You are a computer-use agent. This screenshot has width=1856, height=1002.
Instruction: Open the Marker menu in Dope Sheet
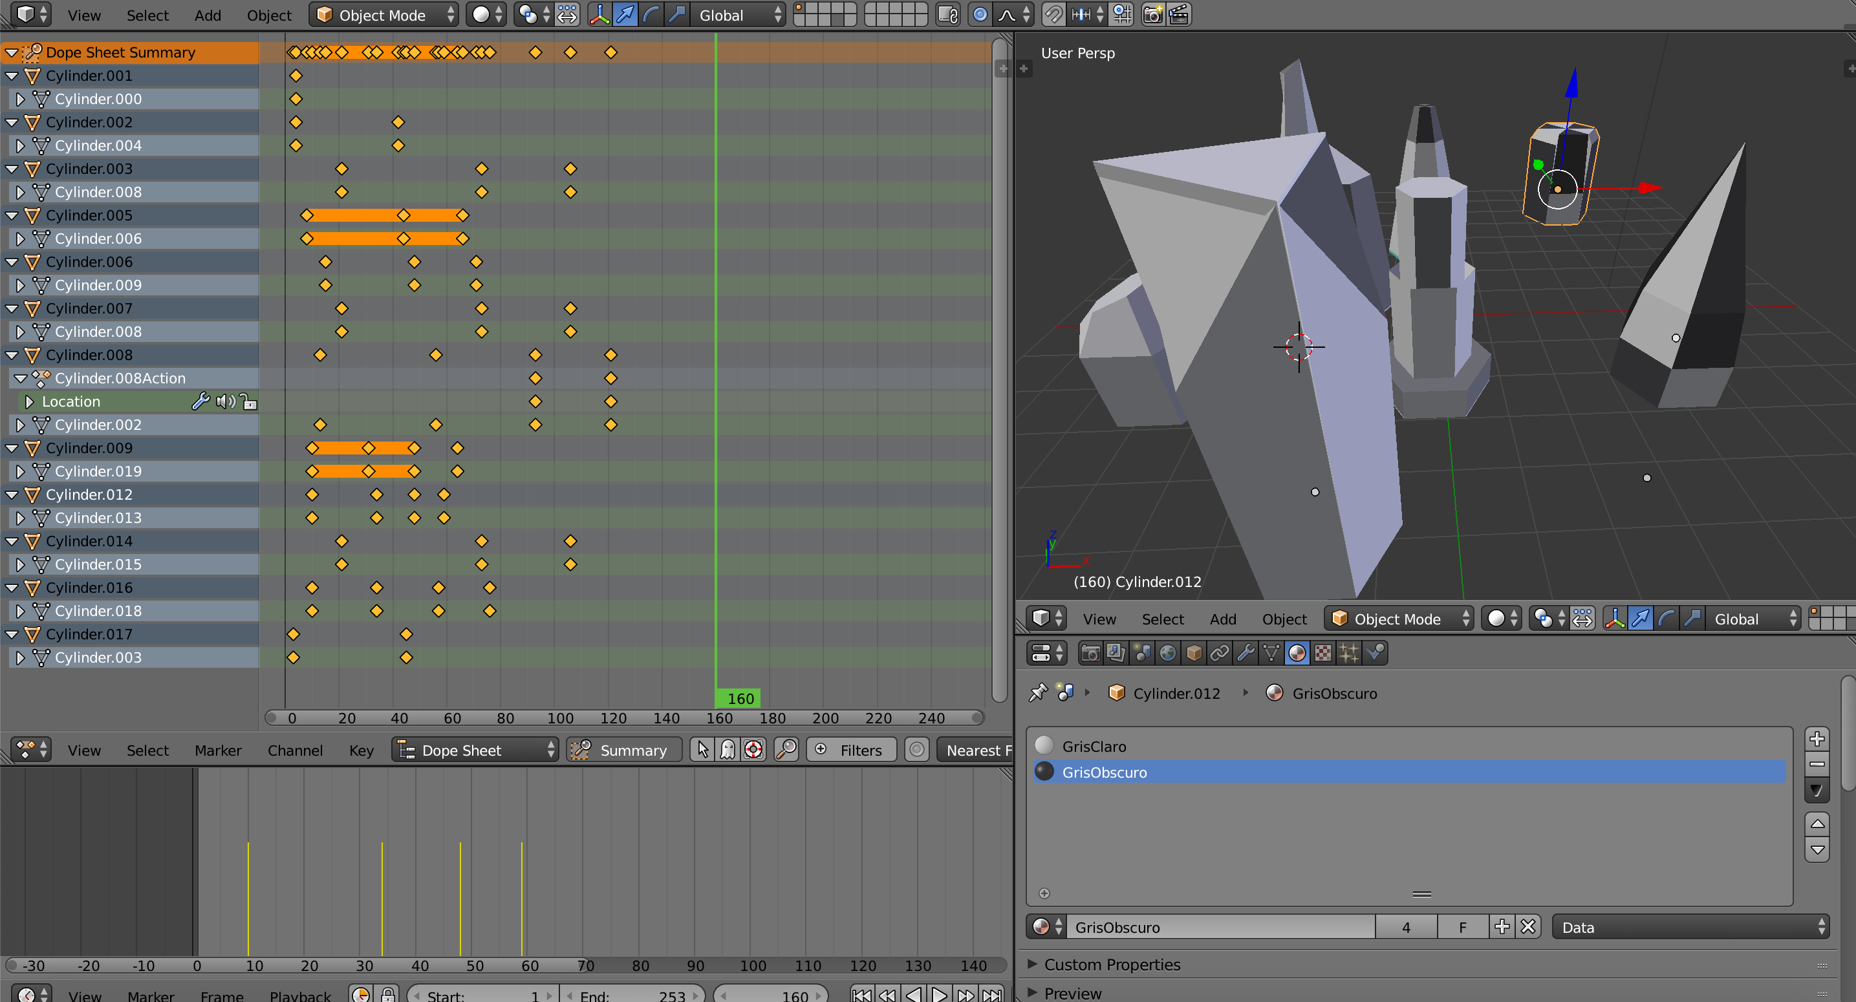click(x=217, y=750)
